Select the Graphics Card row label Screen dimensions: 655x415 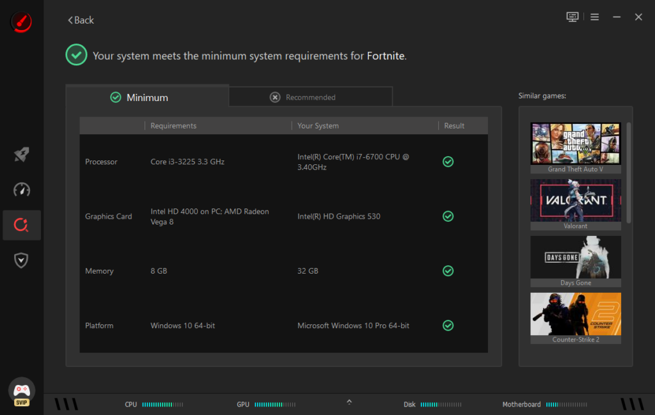109,216
